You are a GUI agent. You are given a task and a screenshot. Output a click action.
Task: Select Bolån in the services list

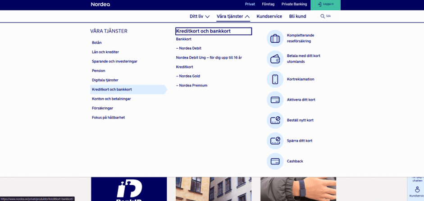(97, 43)
